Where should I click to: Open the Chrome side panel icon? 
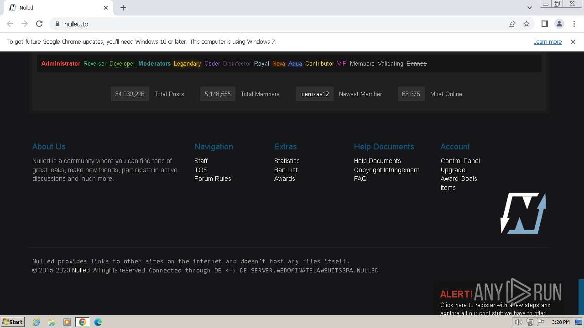pos(544,24)
